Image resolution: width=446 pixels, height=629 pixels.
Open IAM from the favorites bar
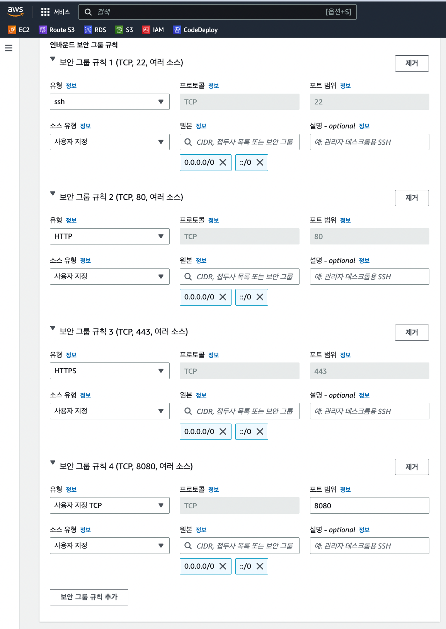point(153,30)
